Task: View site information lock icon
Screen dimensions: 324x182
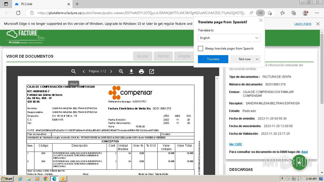Action: click(32, 13)
